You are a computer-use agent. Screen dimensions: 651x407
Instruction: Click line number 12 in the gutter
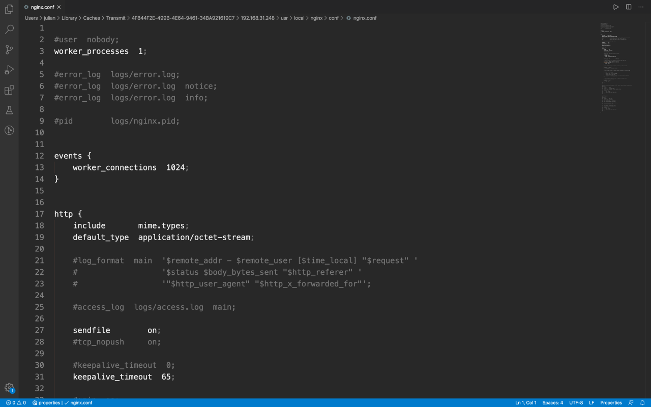tap(39, 156)
